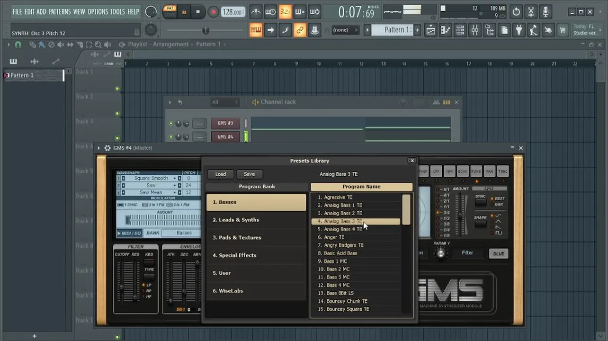This screenshot has width=608, height=341.
Task: Open the channel rack view icon
Action: 460,30
